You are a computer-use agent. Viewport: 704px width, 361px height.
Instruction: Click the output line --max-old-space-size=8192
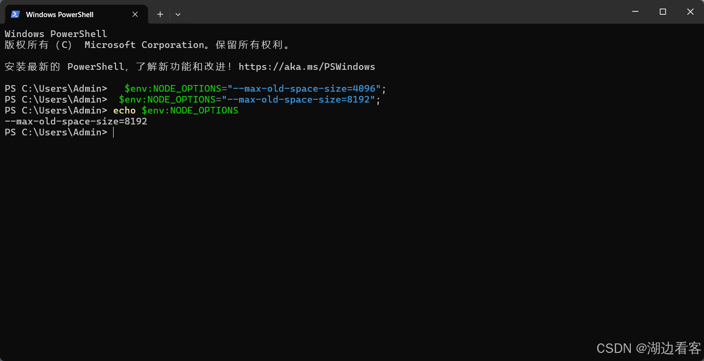76,121
